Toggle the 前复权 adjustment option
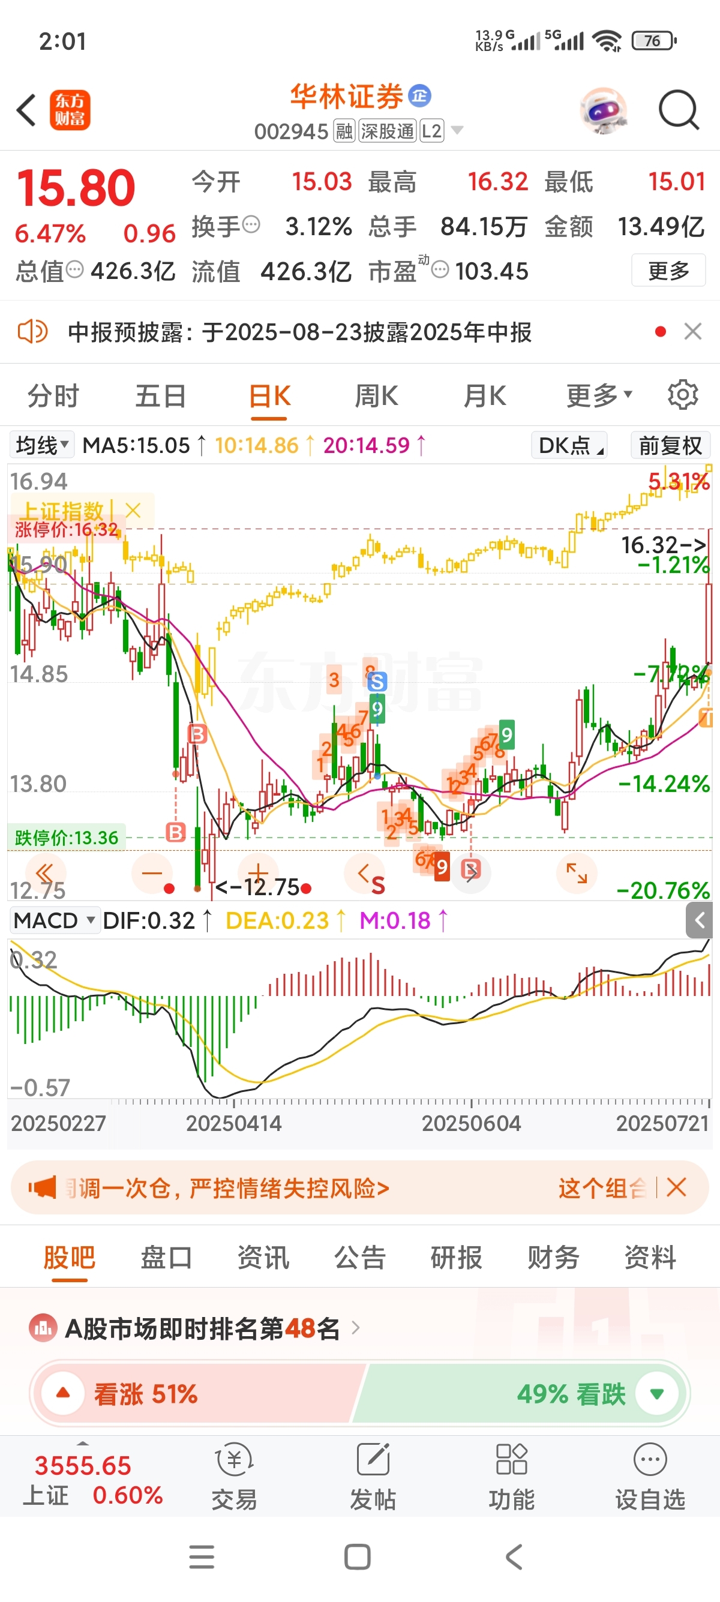Image resolution: width=720 pixels, height=1602 pixels. [670, 445]
